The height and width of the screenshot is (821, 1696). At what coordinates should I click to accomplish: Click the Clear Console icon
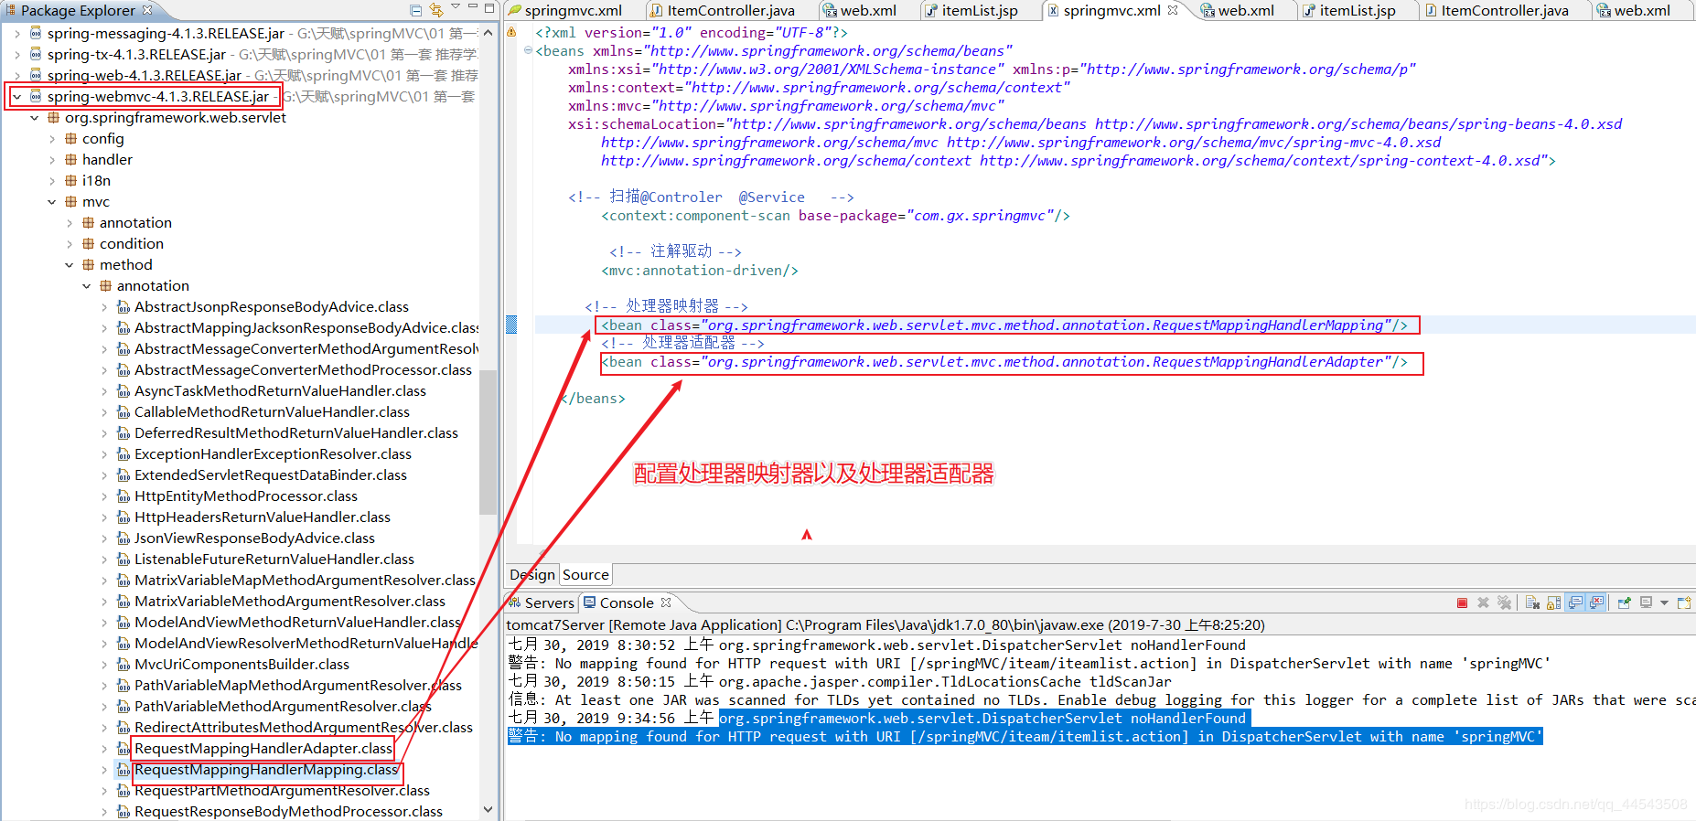click(1532, 602)
